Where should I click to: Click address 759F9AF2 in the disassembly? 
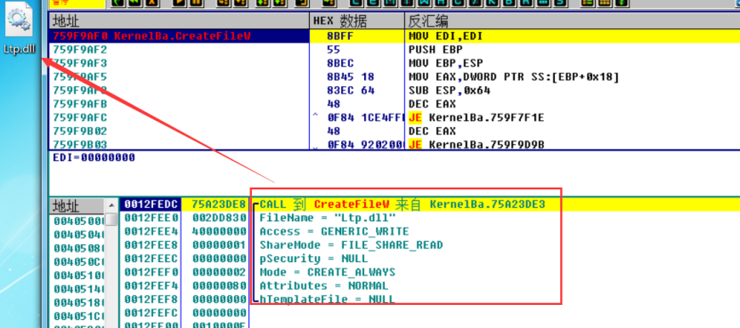[x=80, y=50]
